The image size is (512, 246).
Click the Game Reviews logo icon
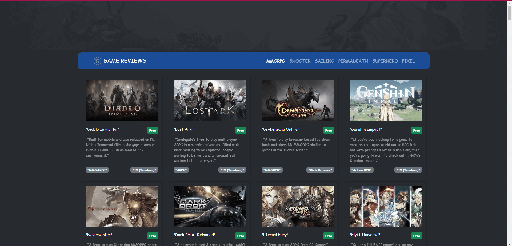97,61
